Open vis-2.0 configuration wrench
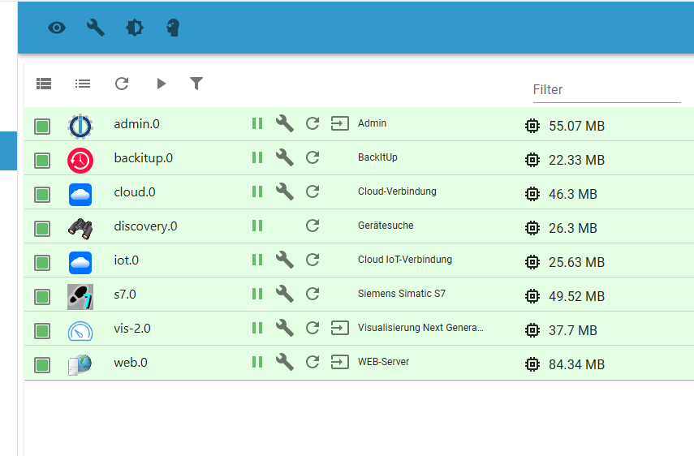 (x=285, y=328)
